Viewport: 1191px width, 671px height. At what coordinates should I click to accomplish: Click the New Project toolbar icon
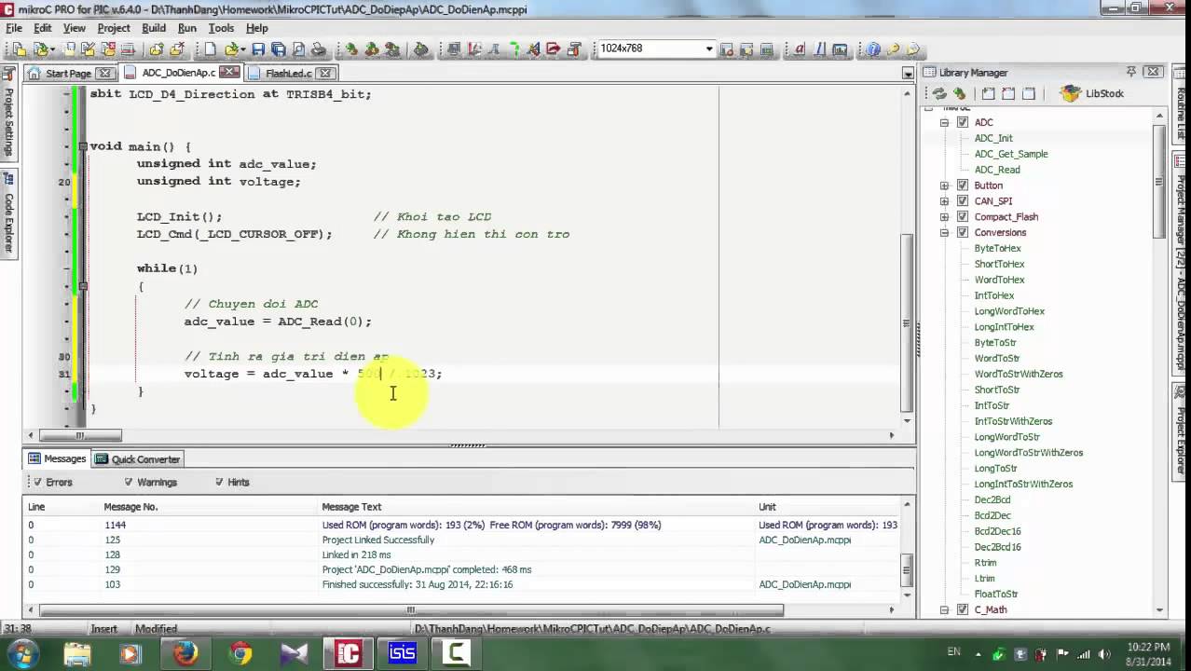[x=19, y=49]
